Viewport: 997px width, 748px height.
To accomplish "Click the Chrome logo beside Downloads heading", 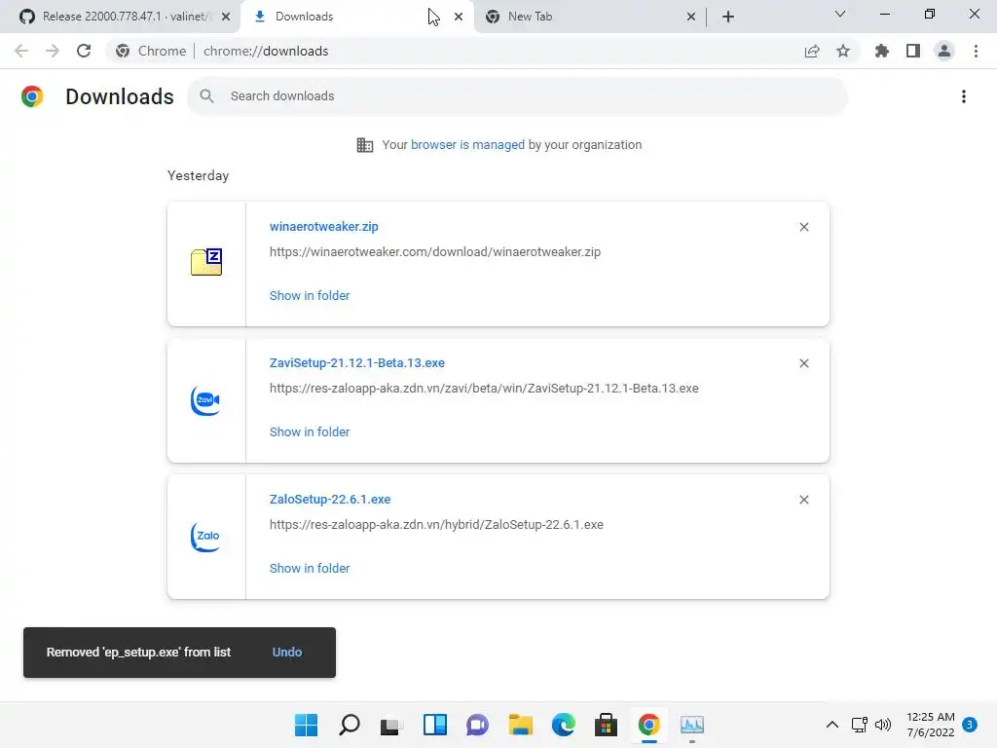I will click(x=32, y=96).
